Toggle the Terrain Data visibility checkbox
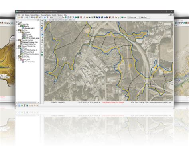Screen dimensions: 189x154 19,24
